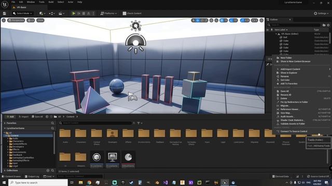Open the Blueprints toolbar dropdown
The image size is (332, 186).
[52, 13]
